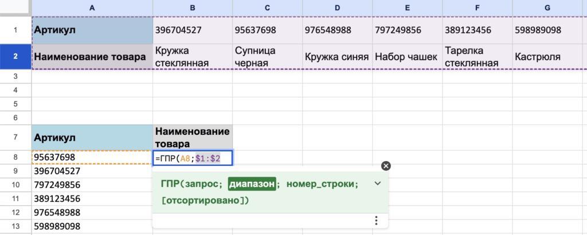Image resolution: width=587 pixels, height=235 pixels.
Task: Select cell with 389123456 in row 1
Action: tap(478, 30)
